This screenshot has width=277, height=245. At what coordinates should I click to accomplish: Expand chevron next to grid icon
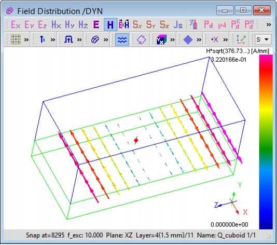(x=26, y=39)
